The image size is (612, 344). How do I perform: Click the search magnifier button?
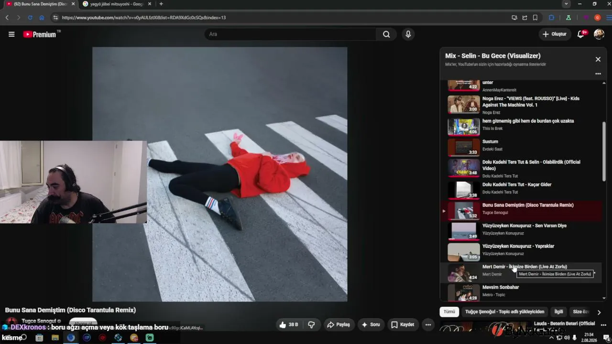(x=386, y=34)
